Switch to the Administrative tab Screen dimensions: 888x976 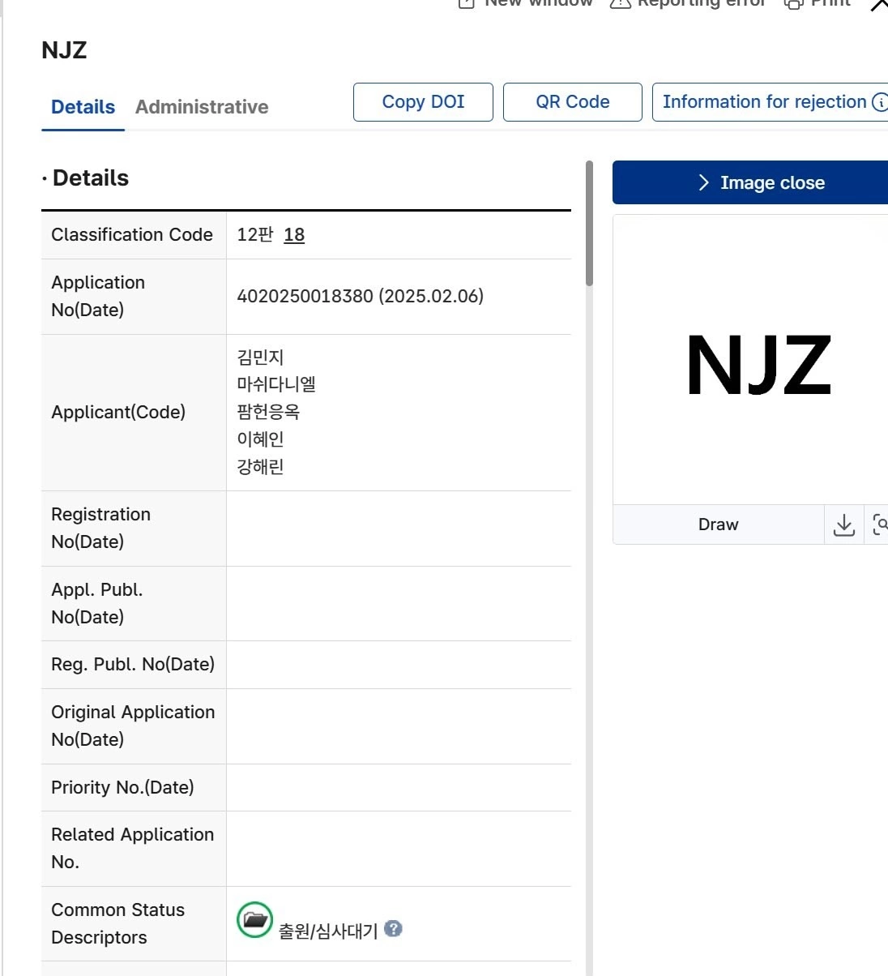(x=202, y=107)
